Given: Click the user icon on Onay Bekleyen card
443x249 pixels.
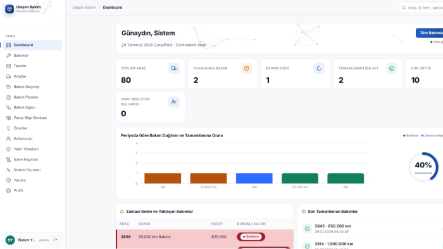Looking at the screenshot, I should pos(174,102).
